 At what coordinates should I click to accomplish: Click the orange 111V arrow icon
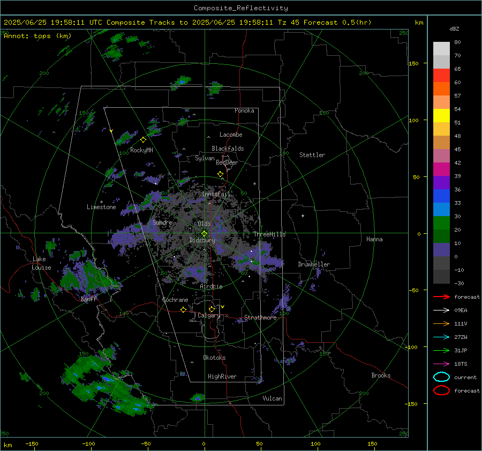tap(441, 323)
